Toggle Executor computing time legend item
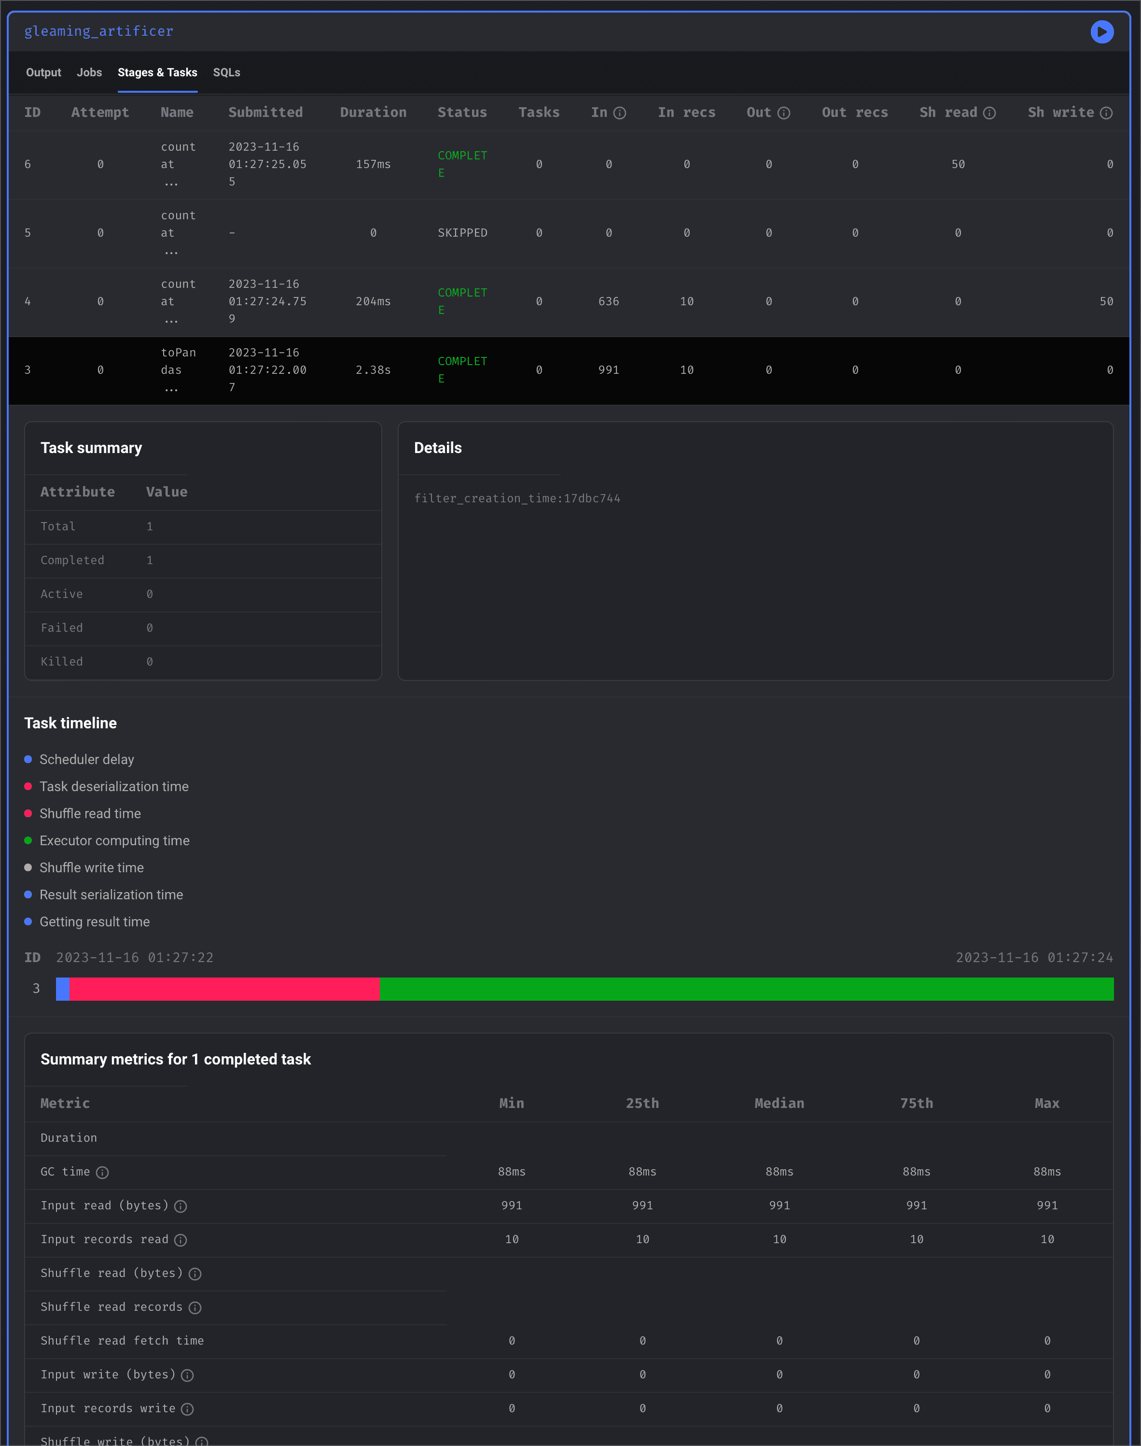1141x1446 pixels. (114, 840)
